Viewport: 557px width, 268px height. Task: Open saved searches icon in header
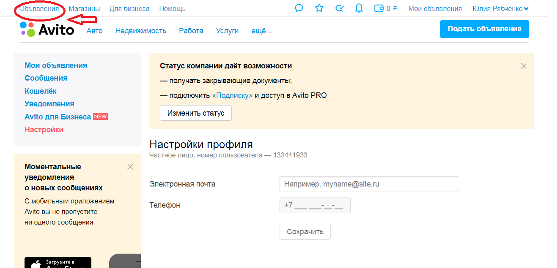pos(339,8)
